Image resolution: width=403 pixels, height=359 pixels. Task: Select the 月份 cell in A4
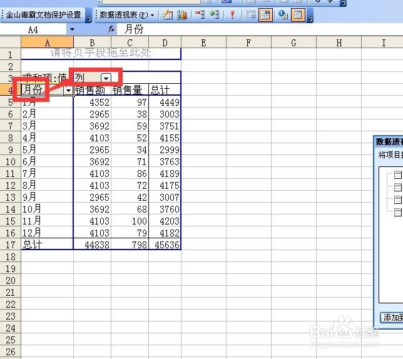[x=47, y=90]
